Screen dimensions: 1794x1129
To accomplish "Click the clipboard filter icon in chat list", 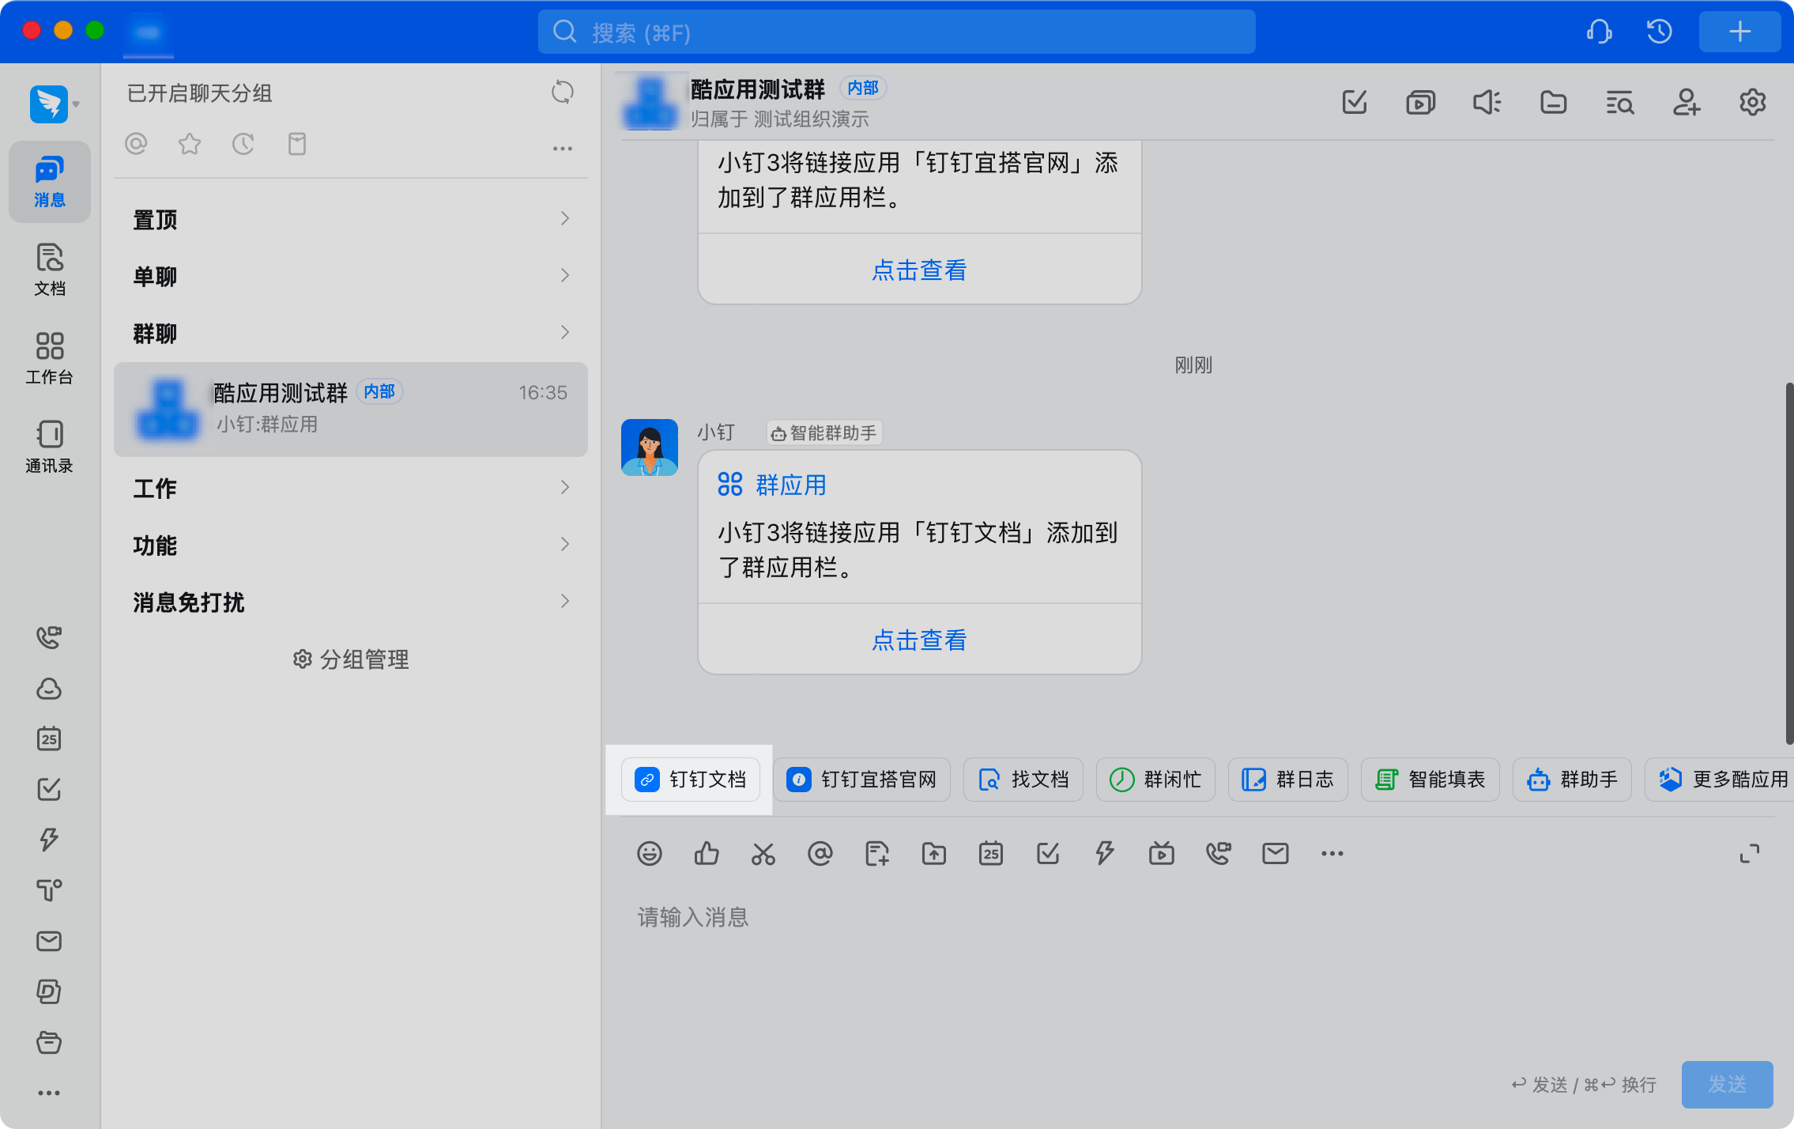I will pos(297,144).
